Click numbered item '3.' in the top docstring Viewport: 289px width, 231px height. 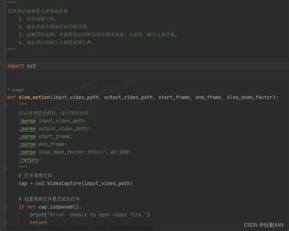[x=21, y=35]
